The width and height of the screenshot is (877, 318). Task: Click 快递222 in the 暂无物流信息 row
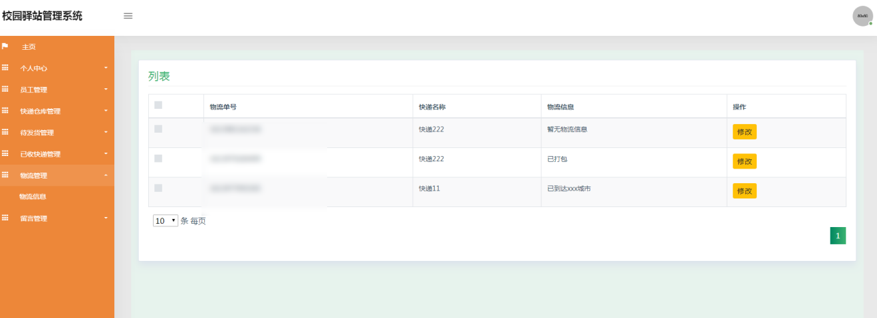(x=431, y=129)
